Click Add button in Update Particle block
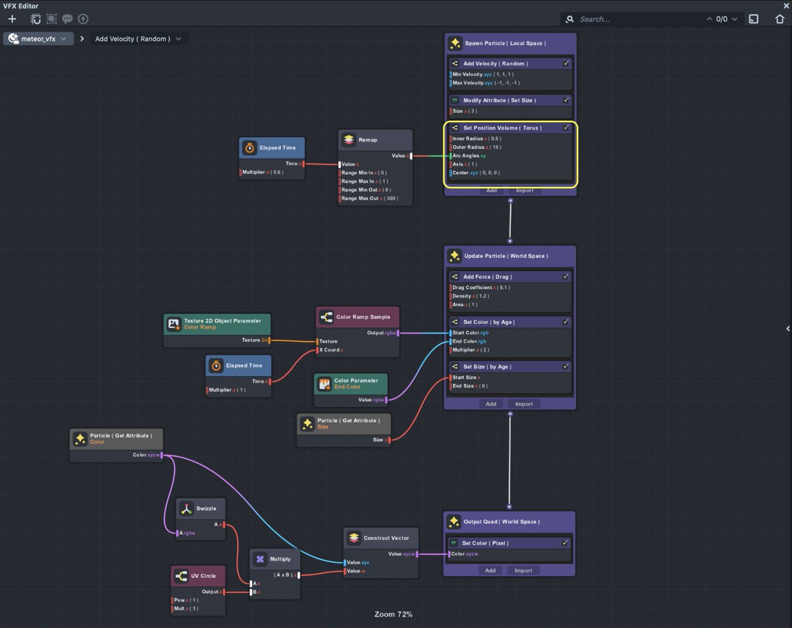Screen dimensions: 792x628 coord(491,404)
